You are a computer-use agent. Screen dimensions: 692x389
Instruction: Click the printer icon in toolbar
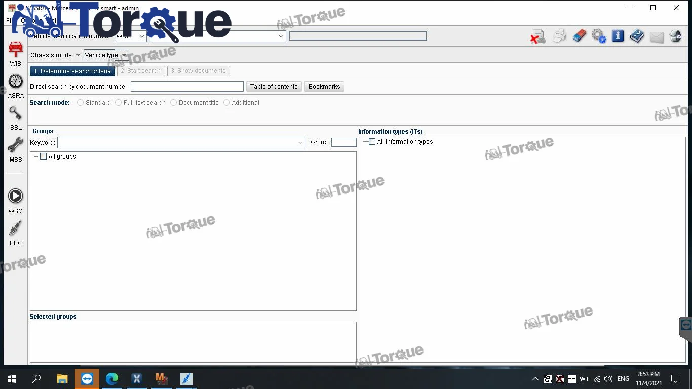(560, 36)
